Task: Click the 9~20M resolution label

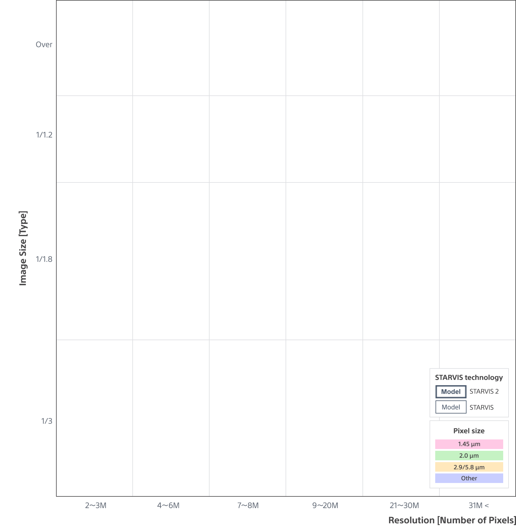Action: pyautogui.click(x=325, y=506)
